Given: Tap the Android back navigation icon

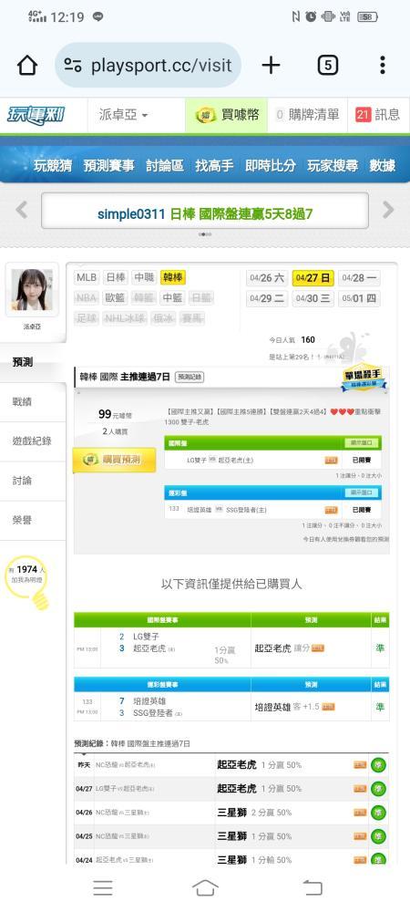Looking at the screenshot, I should click(x=313, y=887).
